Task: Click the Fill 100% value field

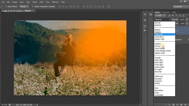Action: tap(182, 24)
